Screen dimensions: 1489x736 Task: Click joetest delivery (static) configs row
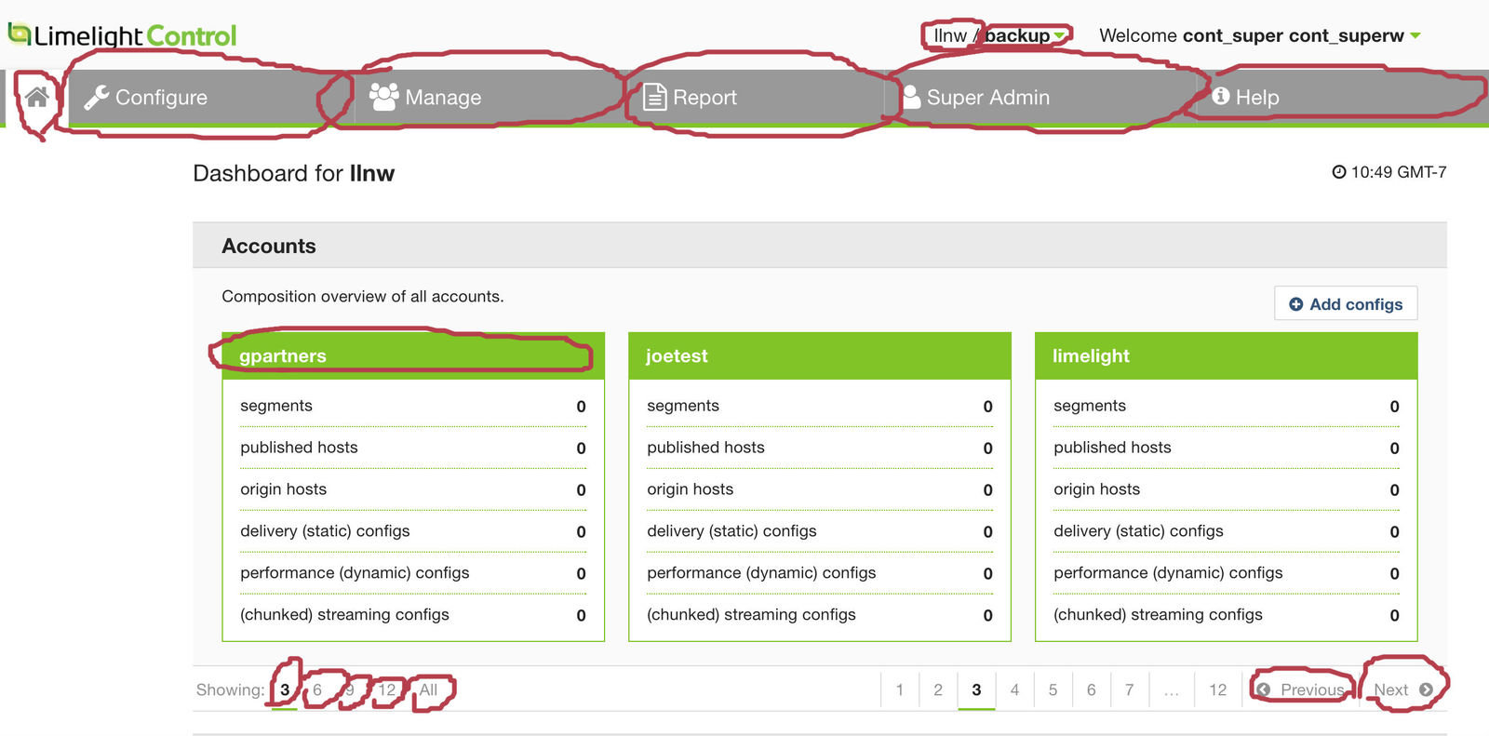tap(820, 531)
